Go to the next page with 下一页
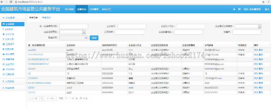 51,98
